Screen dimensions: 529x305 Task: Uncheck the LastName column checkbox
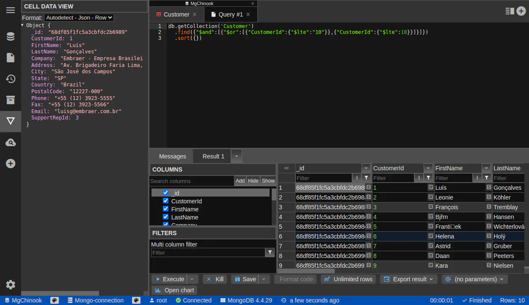click(165, 217)
